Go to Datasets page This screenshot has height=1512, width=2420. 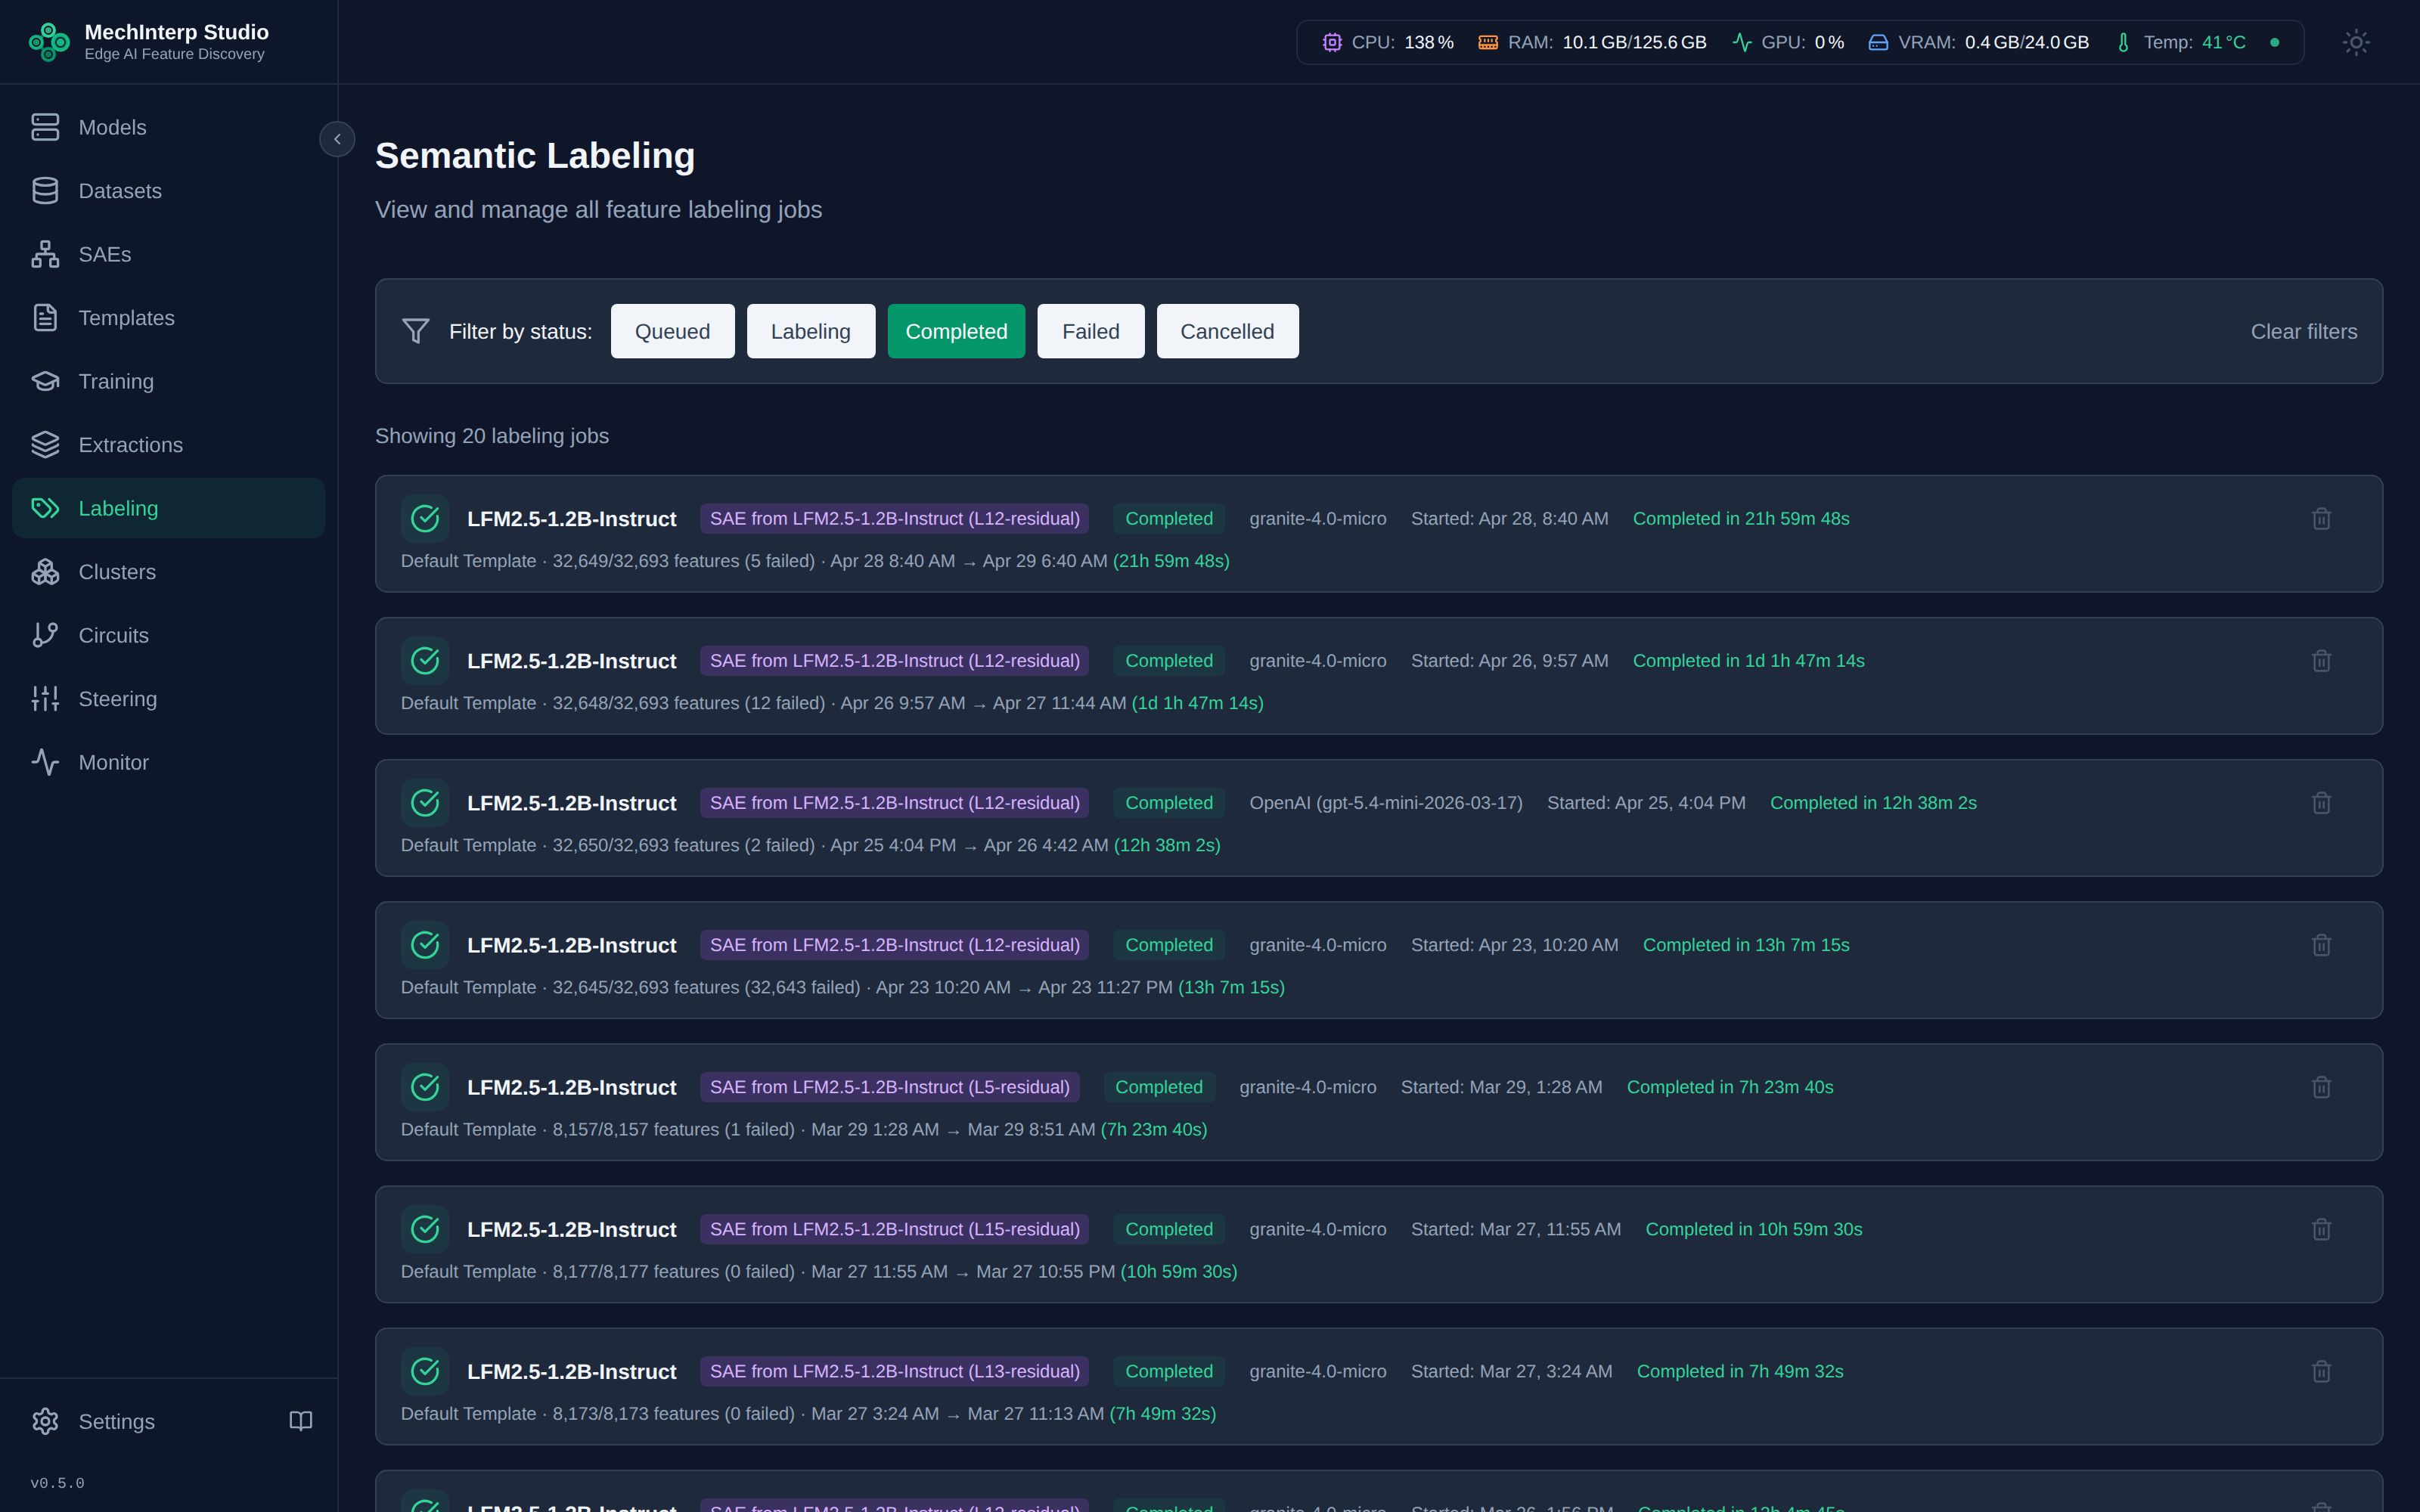coord(168,191)
